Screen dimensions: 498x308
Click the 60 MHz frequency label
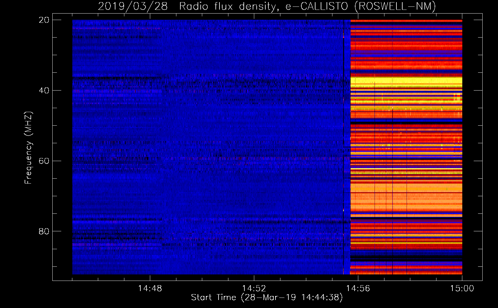pos(44,161)
